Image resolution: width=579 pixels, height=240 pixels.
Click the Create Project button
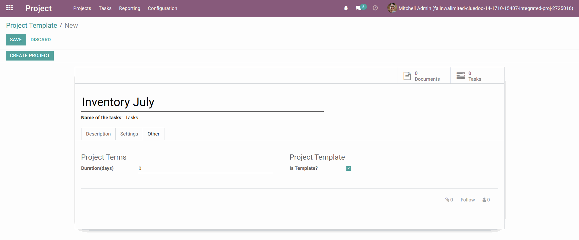click(30, 56)
